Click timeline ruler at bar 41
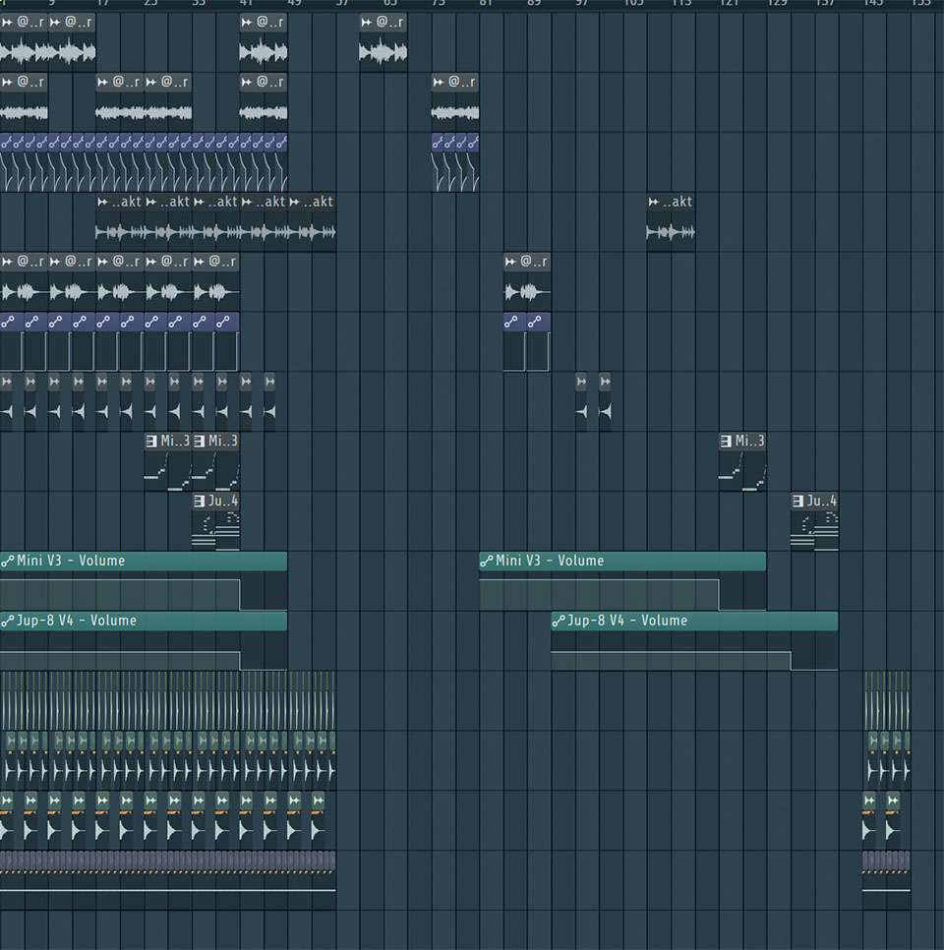This screenshot has height=950, width=944. 246,4
